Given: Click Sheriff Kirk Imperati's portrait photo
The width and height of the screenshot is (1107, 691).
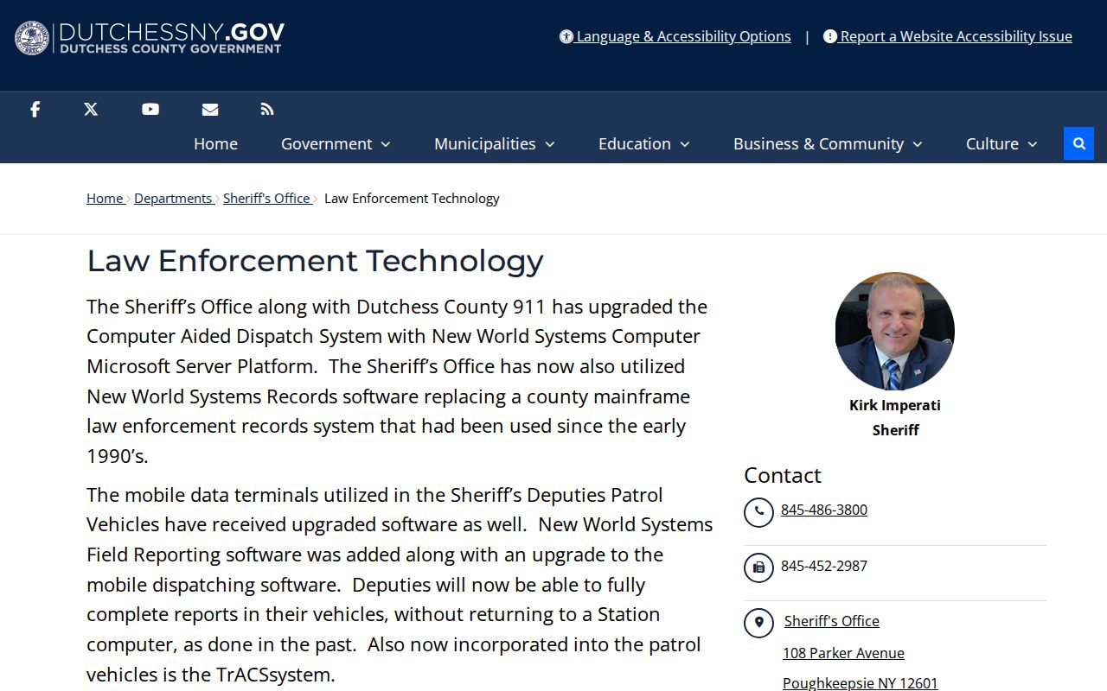Looking at the screenshot, I should click(895, 332).
